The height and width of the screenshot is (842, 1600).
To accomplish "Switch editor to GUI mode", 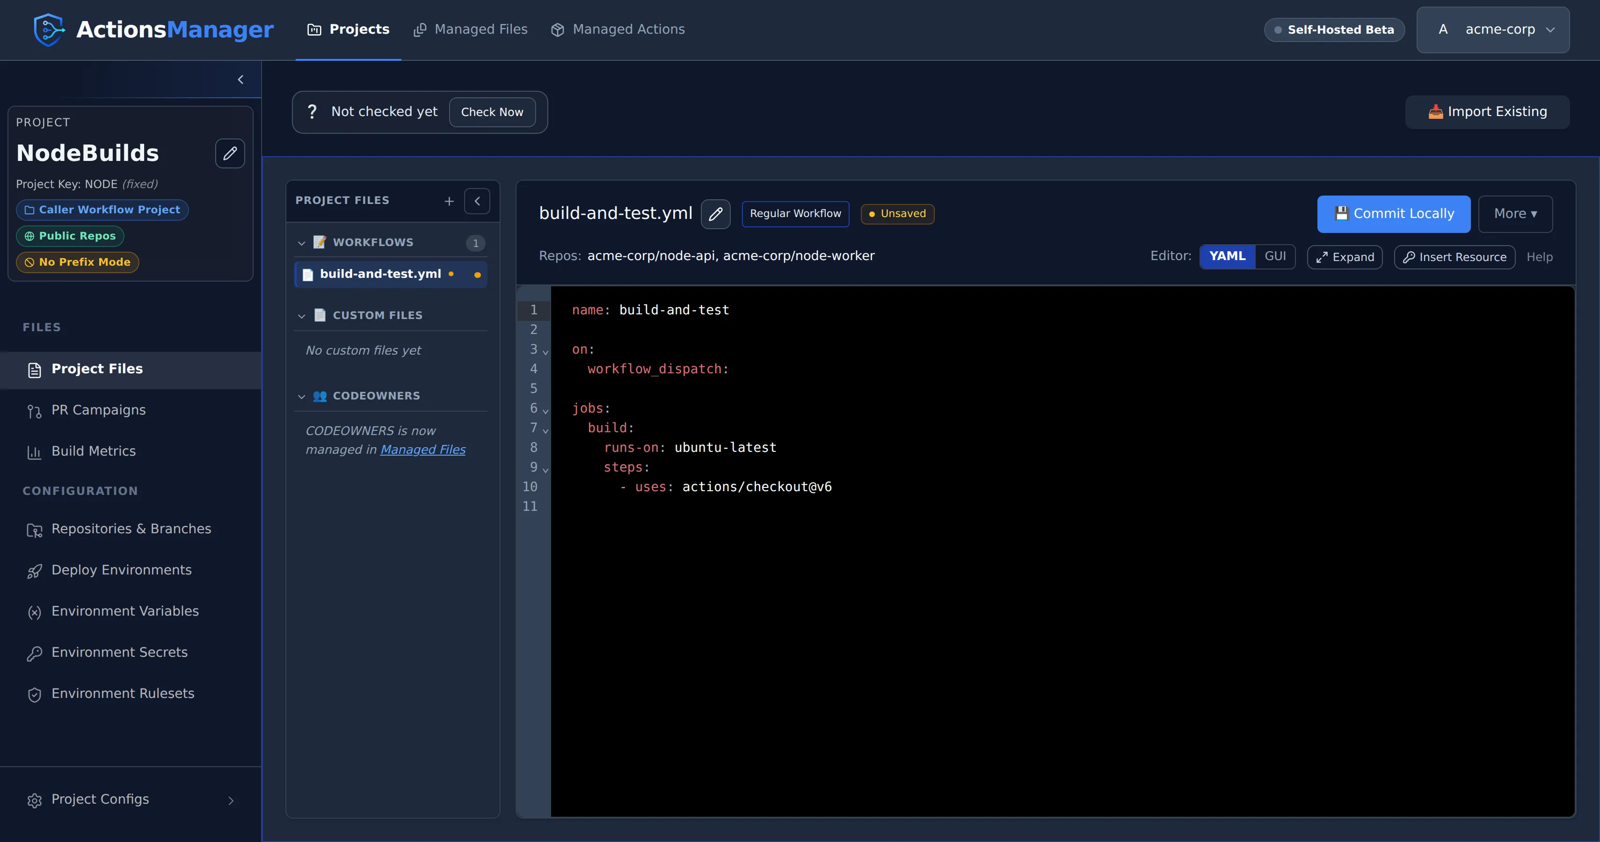I will click(1275, 256).
